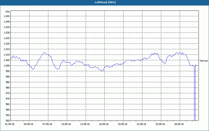Click the 1.020 y-axis label
Viewport: 209px width, 131px height.
pyautogui.click(x=7, y=43)
